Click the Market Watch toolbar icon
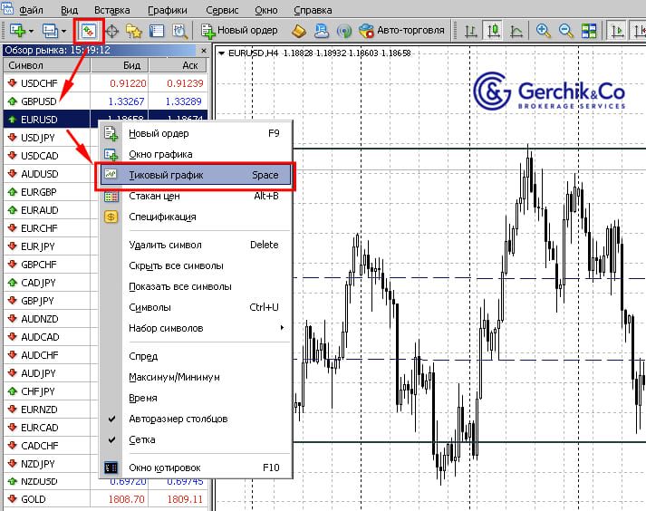Viewport: 646px width, 511px height. click(90, 31)
